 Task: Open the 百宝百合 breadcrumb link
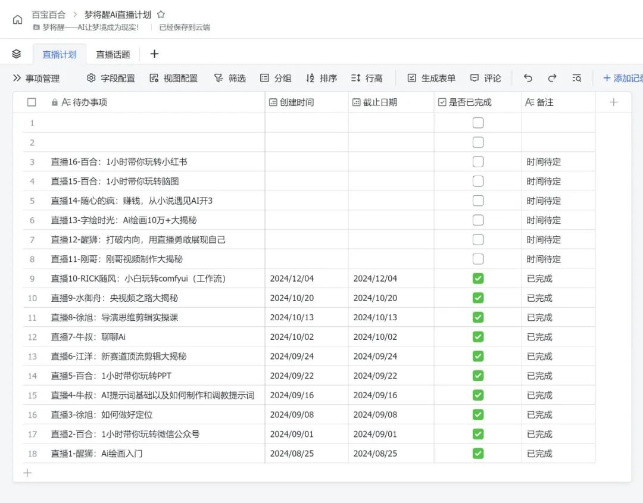pyautogui.click(x=49, y=15)
